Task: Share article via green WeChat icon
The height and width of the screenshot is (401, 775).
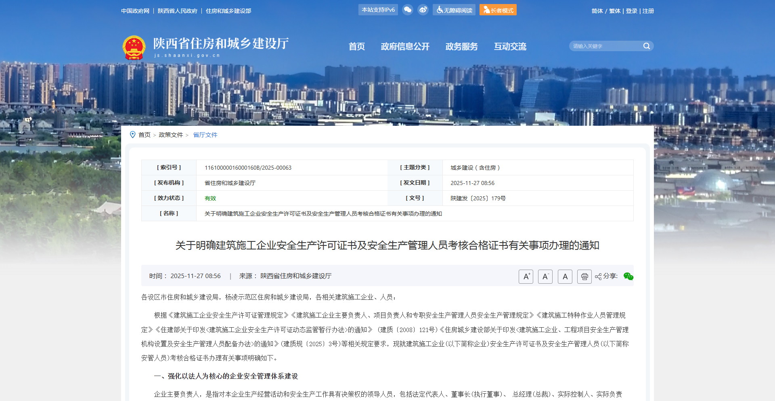Action: (628, 276)
